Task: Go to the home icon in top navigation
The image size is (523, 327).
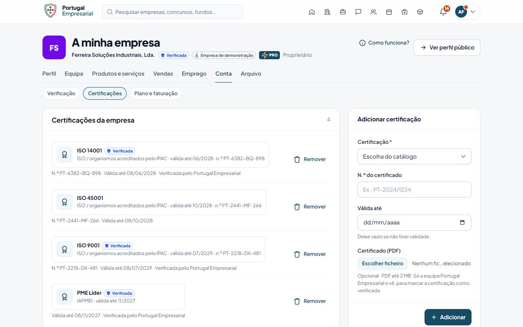Action: click(x=312, y=12)
